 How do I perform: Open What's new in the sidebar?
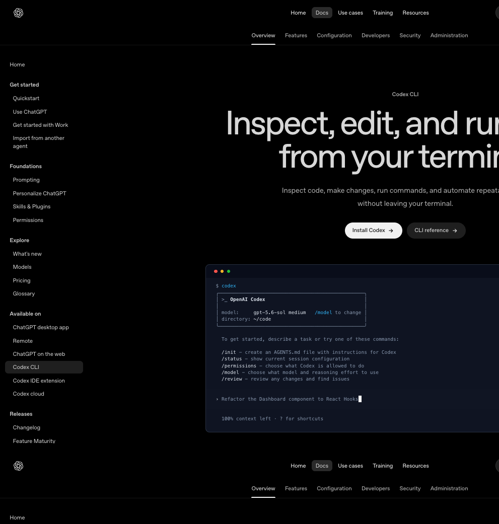point(27,254)
